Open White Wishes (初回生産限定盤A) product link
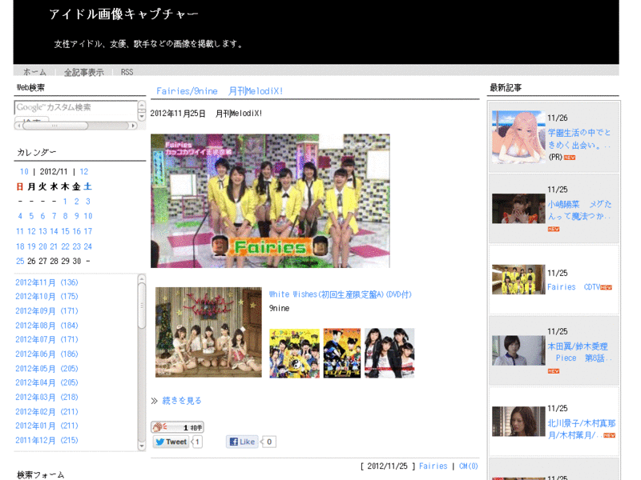This screenshot has height=480, width=641. (340, 294)
